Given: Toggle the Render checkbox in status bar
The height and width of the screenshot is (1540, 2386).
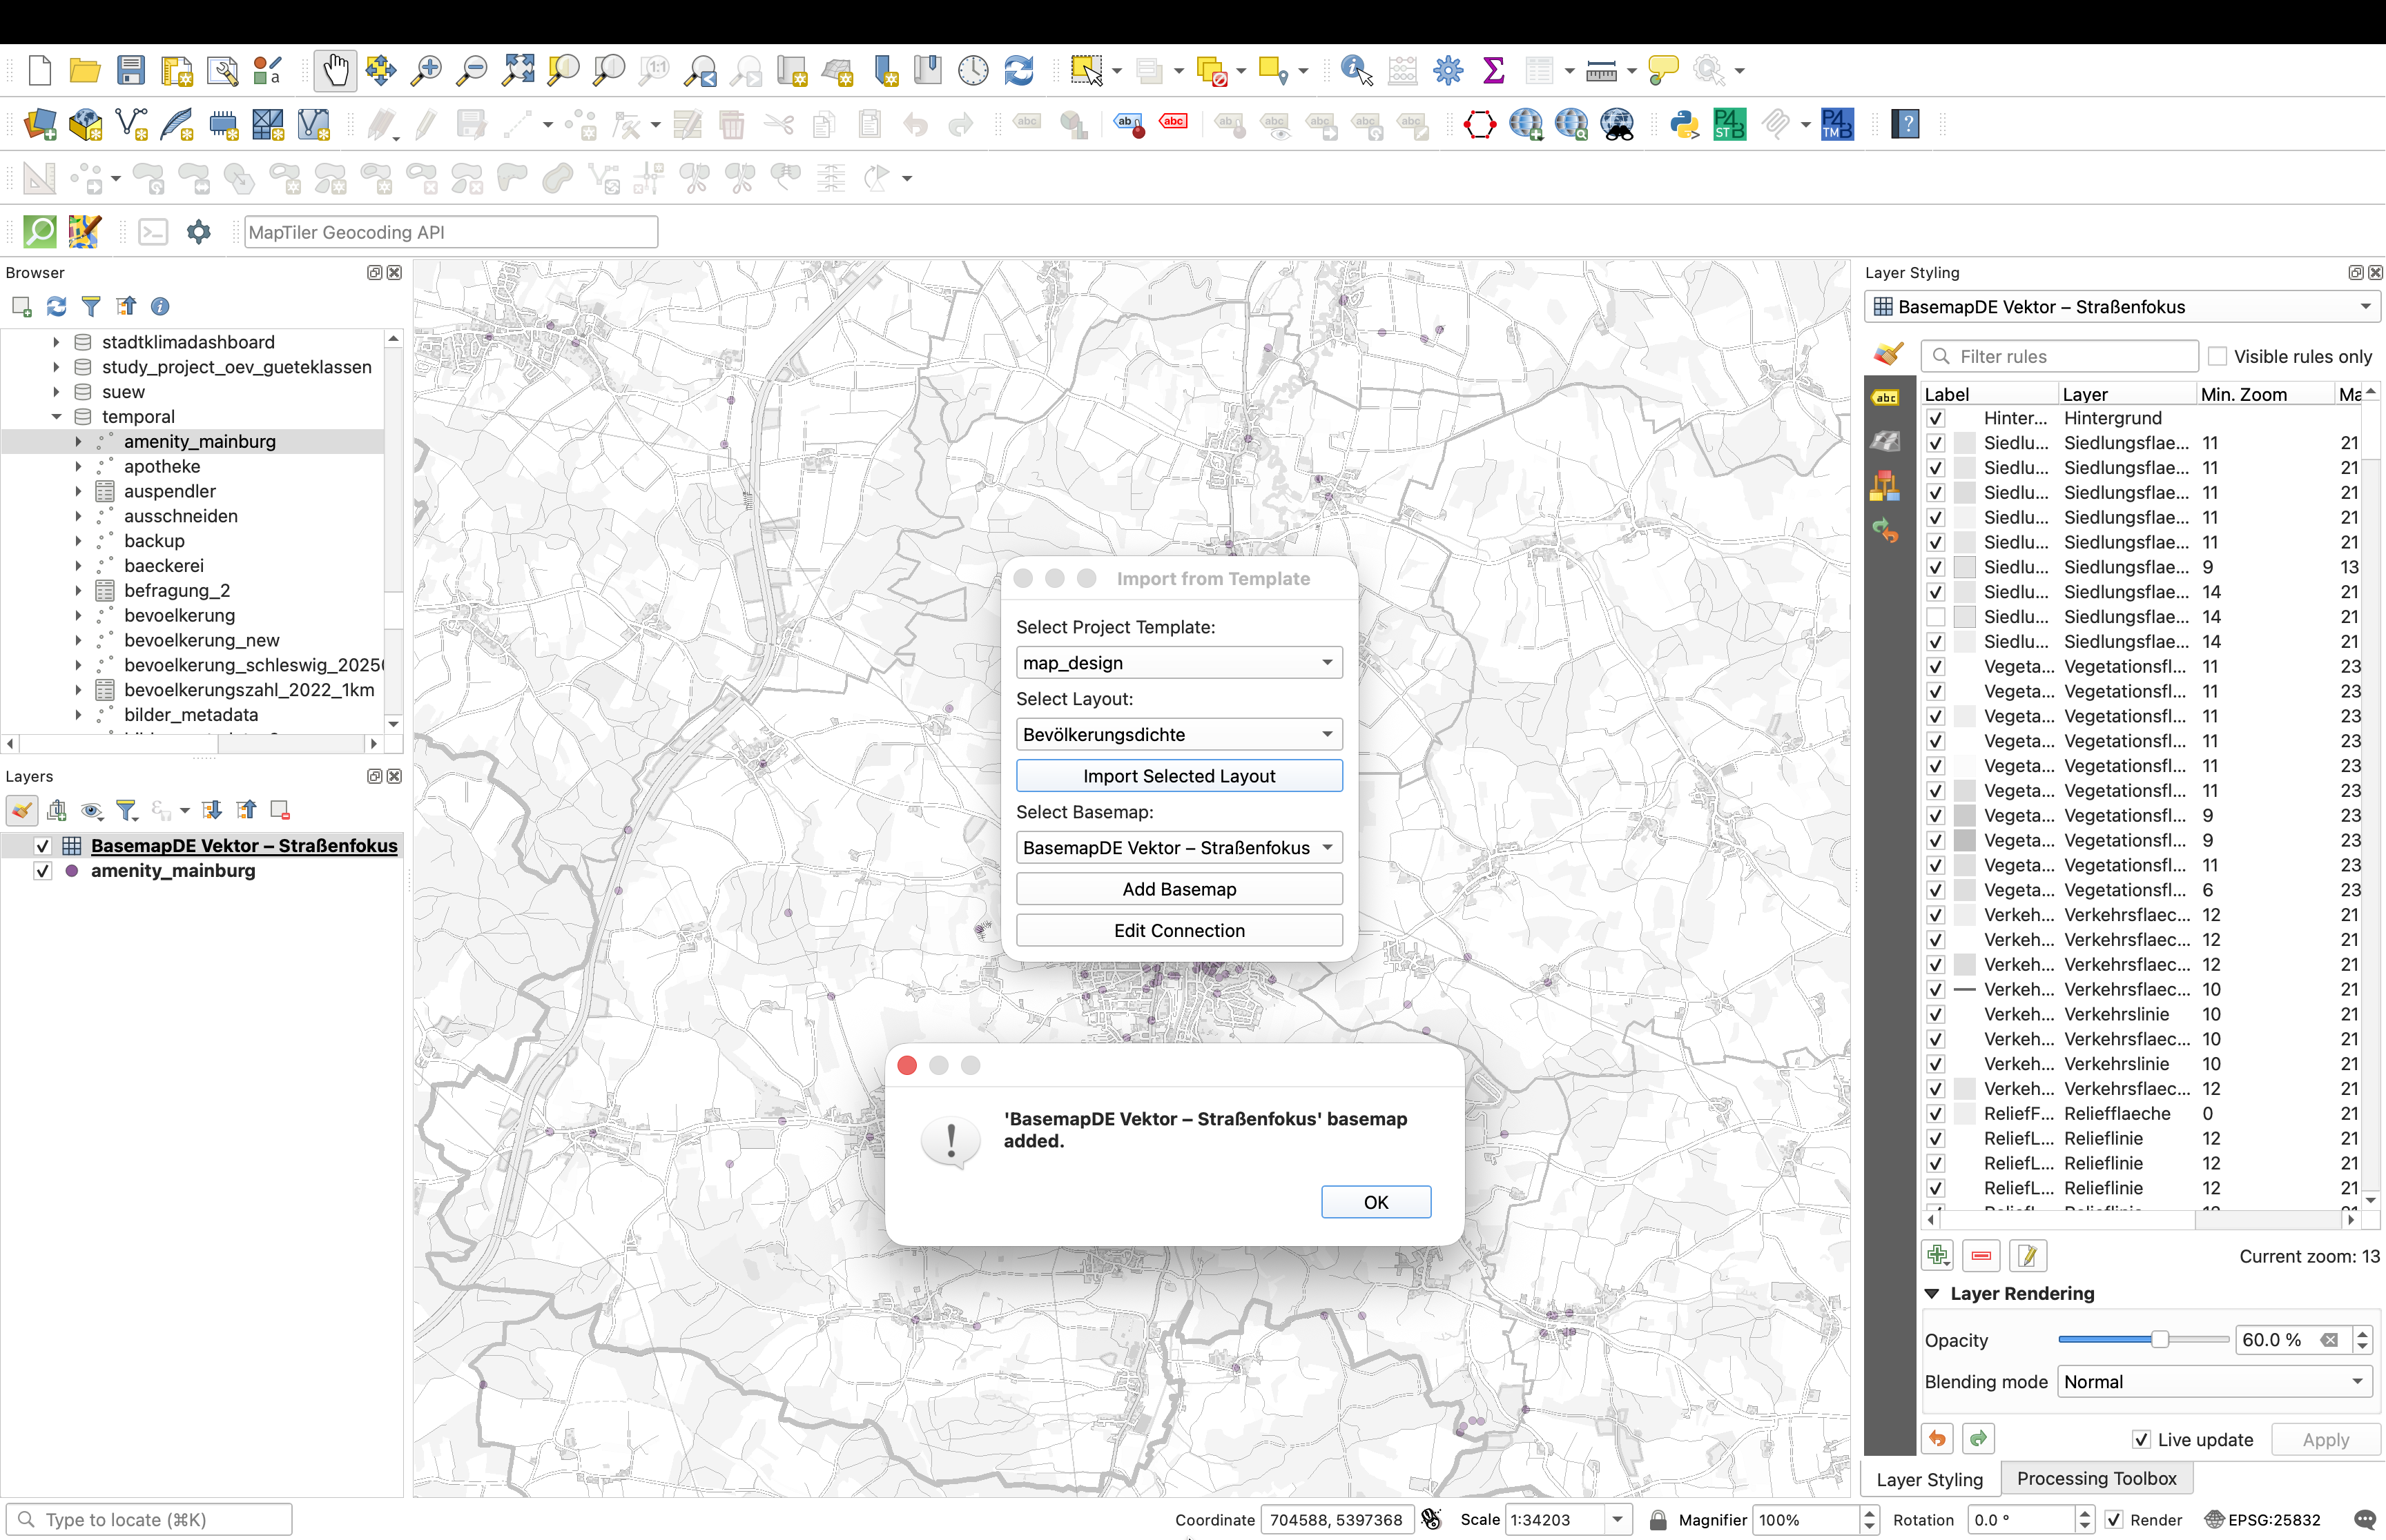Looking at the screenshot, I should coord(2114,1520).
